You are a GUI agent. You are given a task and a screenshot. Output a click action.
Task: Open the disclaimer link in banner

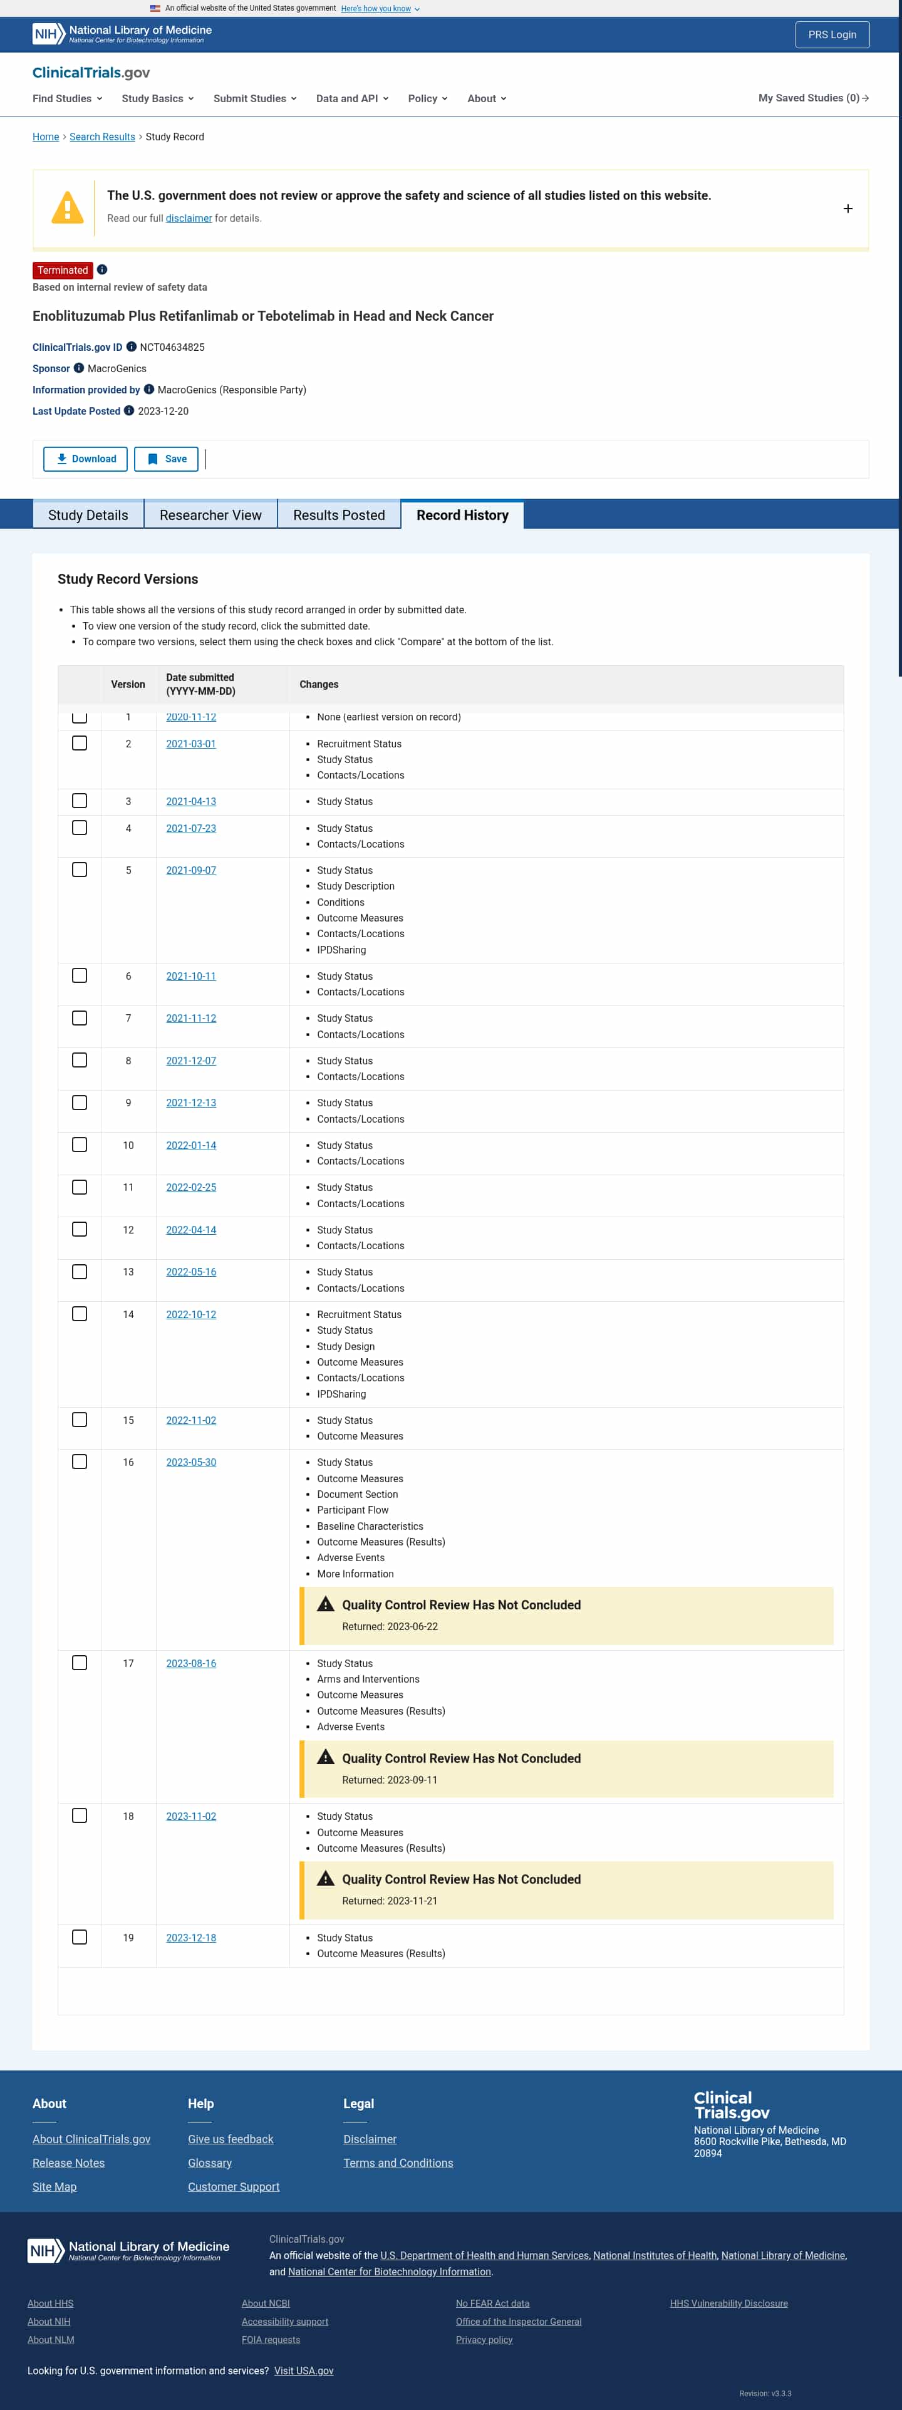189,218
